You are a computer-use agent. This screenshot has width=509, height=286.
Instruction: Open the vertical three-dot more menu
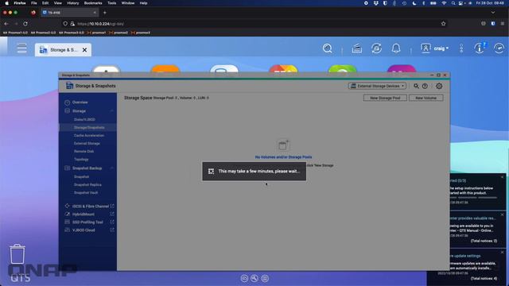[x=461, y=48]
